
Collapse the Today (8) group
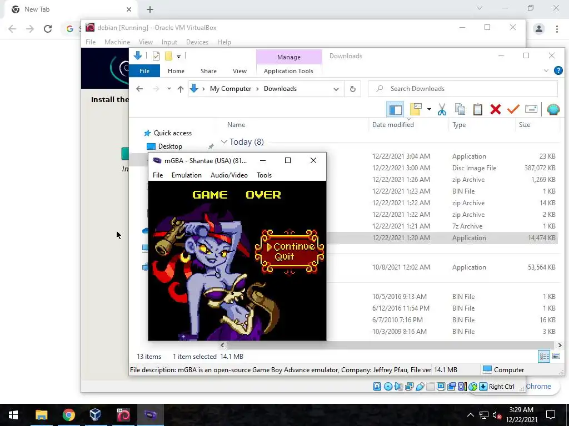coord(224,142)
